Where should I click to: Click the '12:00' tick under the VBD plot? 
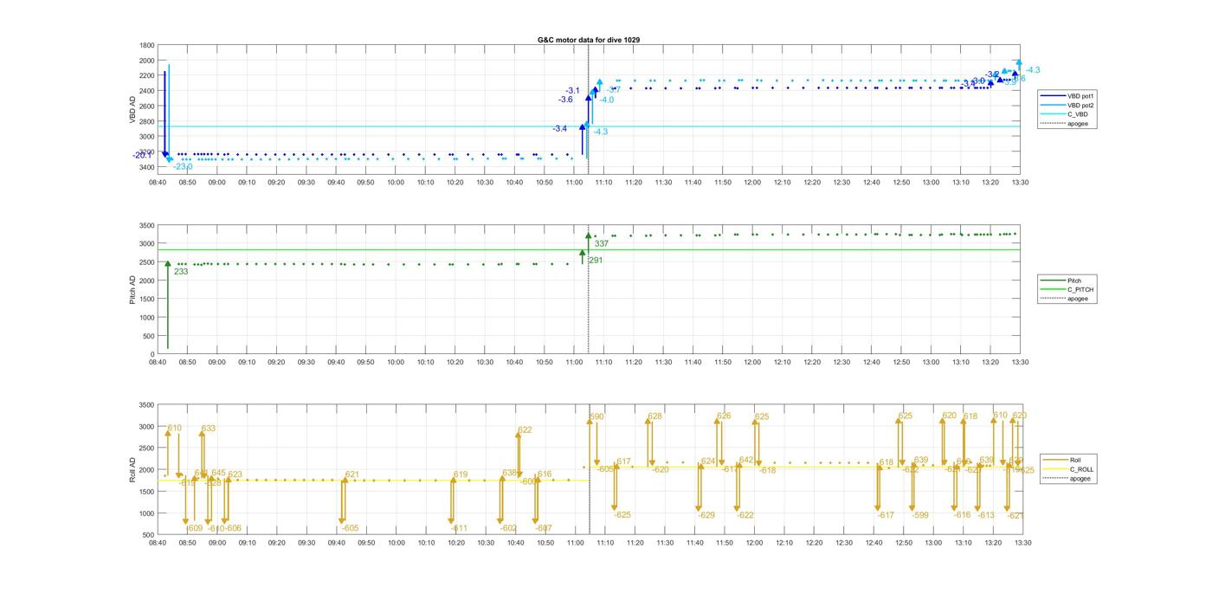(x=753, y=182)
